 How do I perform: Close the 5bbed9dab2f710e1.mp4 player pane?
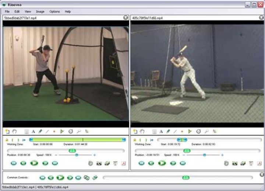click(126, 17)
